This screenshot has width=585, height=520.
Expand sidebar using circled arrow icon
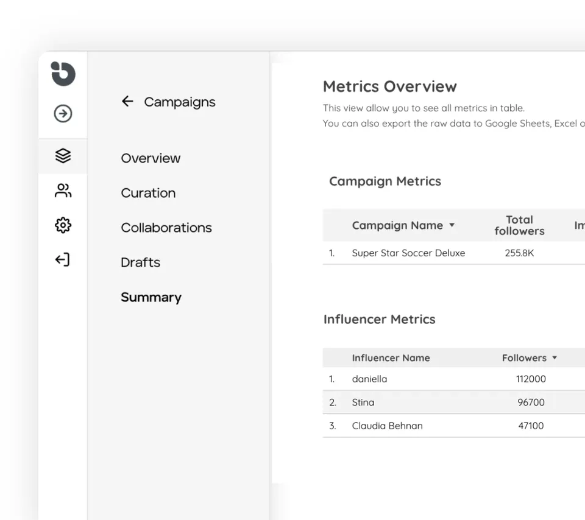pyautogui.click(x=63, y=113)
